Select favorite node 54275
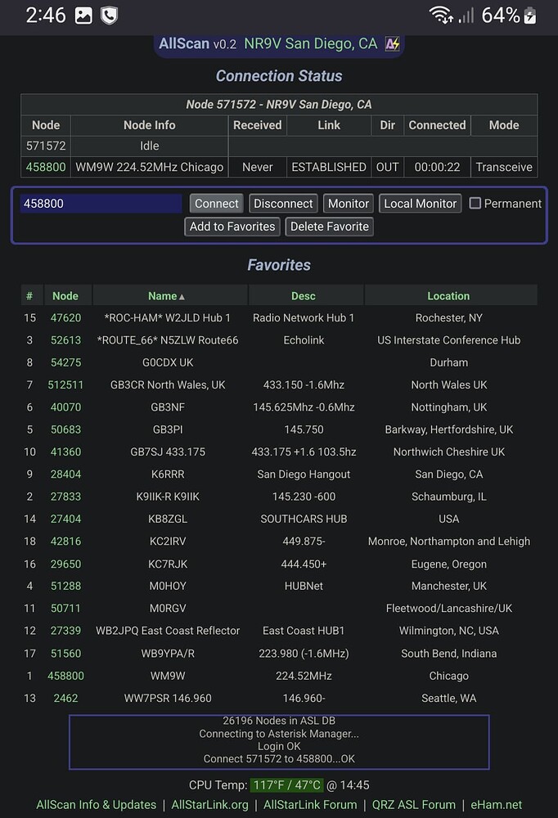This screenshot has width=558, height=818. point(65,362)
